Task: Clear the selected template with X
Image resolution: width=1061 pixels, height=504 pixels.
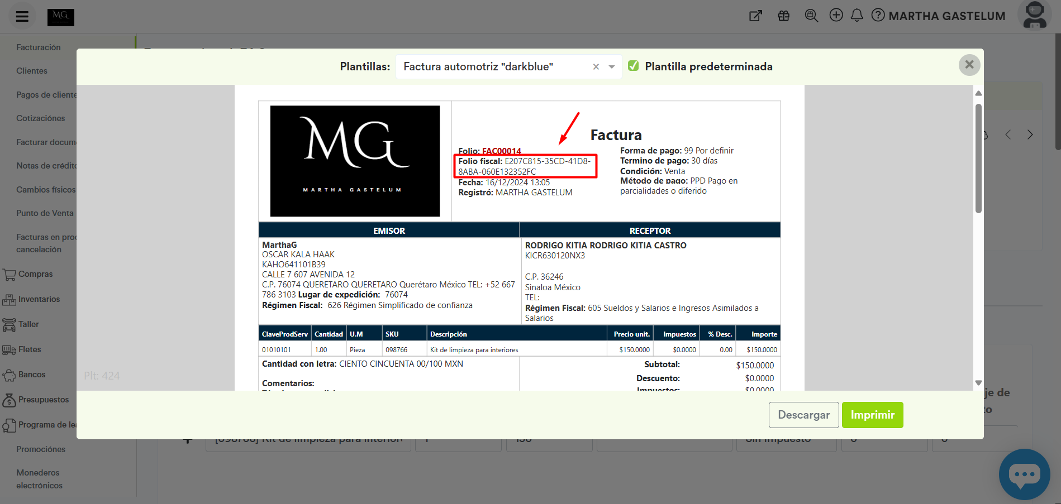Action: coord(596,67)
